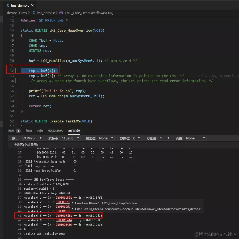Image resolution: width=239 pixels, height=239 pixels.
Task: Open the COM75 port dropdown
Action: [32, 138]
